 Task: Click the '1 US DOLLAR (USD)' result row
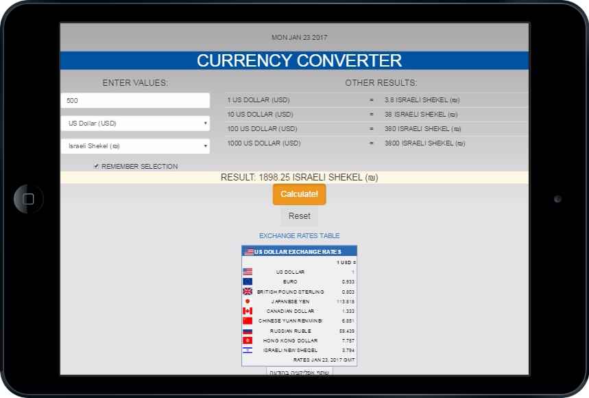click(x=376, y=100)
